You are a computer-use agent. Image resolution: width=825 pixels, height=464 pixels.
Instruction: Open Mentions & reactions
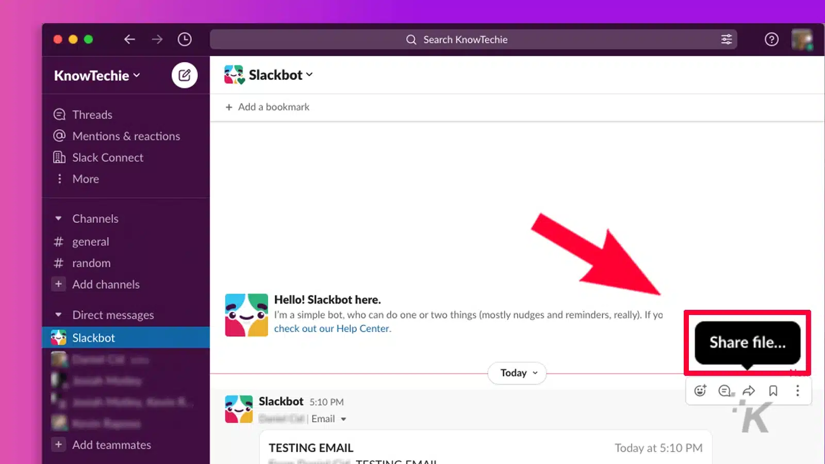pyautogui.click(x=125, y=136)
